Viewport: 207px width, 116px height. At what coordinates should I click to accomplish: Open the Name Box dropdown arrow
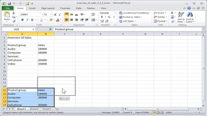click(x=33, y=29)
